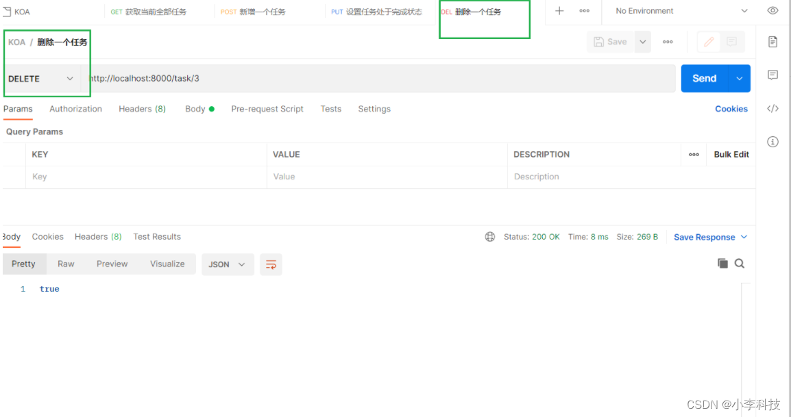Switch response view to Raw
Viewport: 791px width, 417px height.
(x=66, y=264)
